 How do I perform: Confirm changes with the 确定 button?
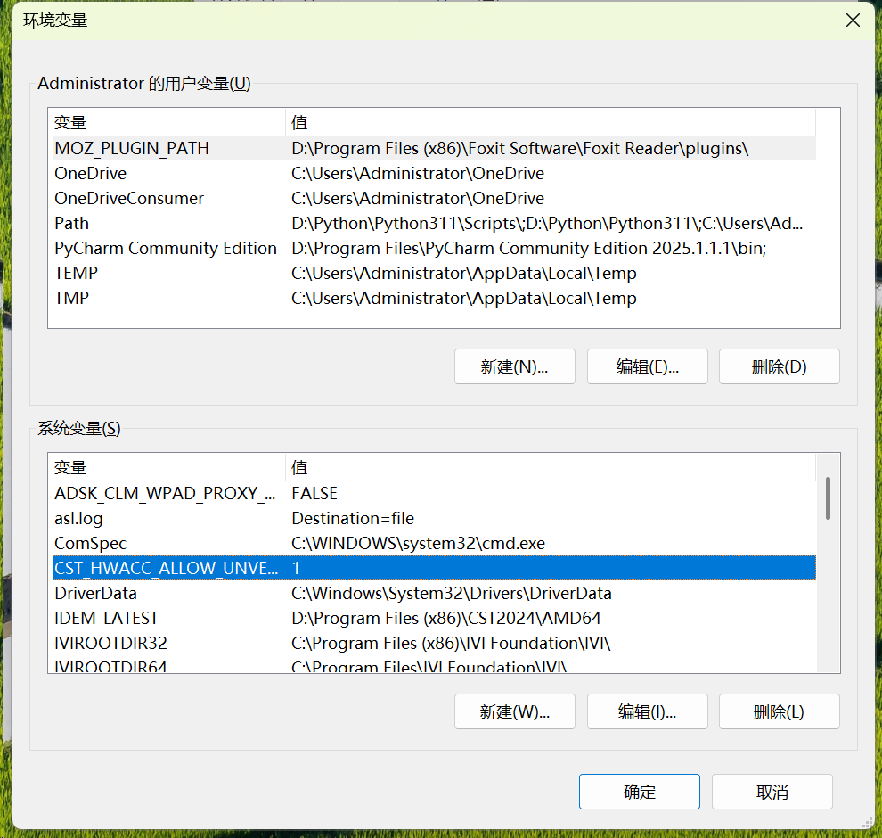click(x=639, y=791)
